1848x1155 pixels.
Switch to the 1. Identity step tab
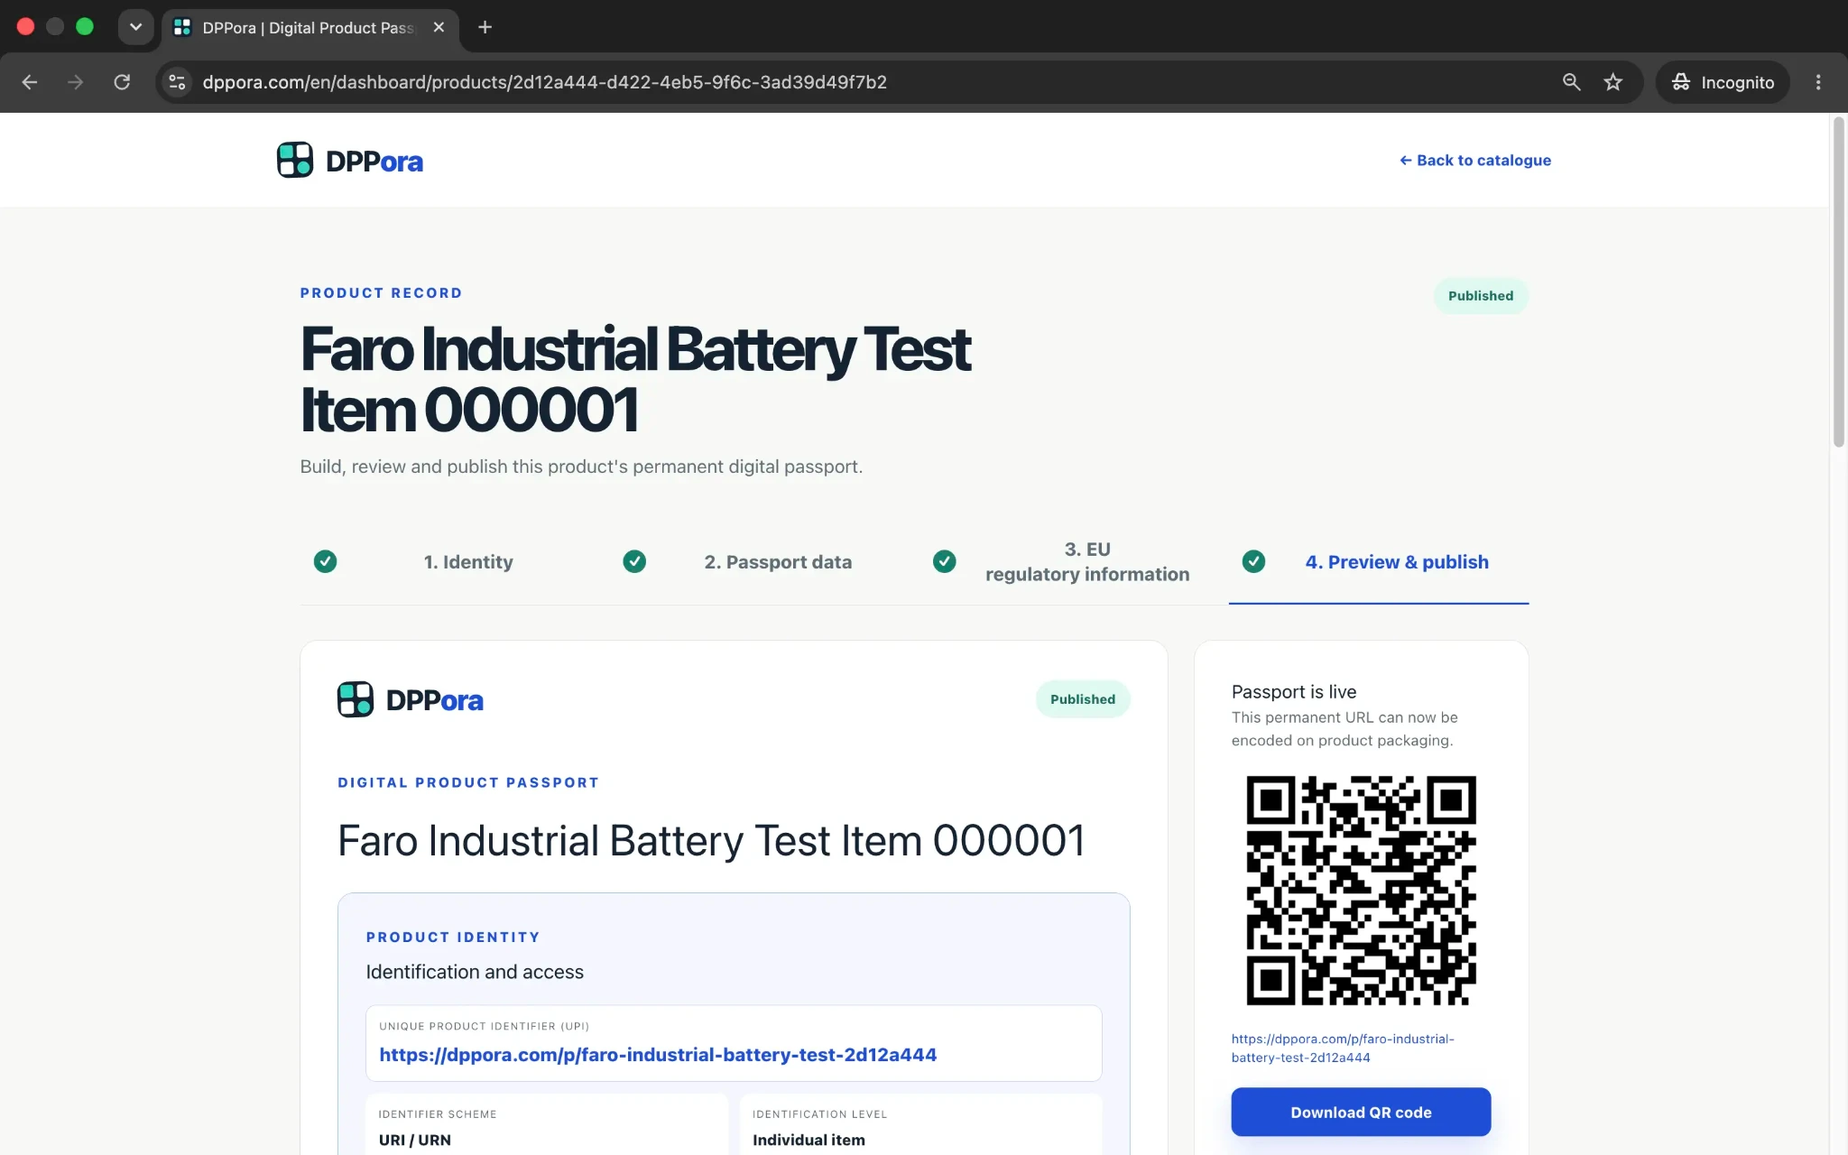[468, 562]
